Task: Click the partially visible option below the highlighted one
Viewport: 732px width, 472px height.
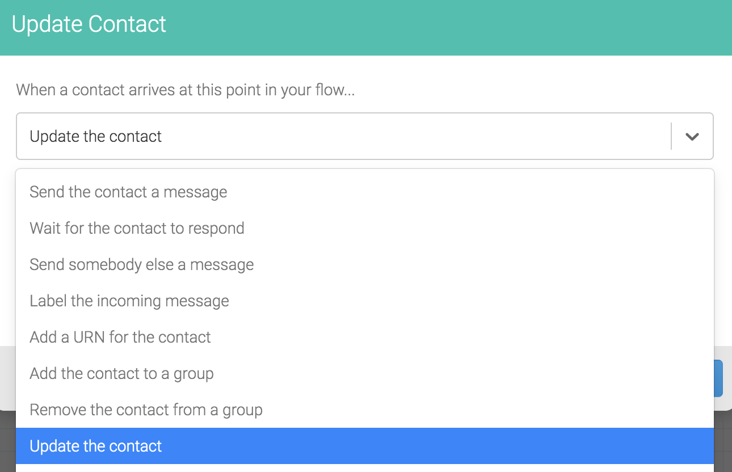Action: pyautogui.click(x=364, y=468)
